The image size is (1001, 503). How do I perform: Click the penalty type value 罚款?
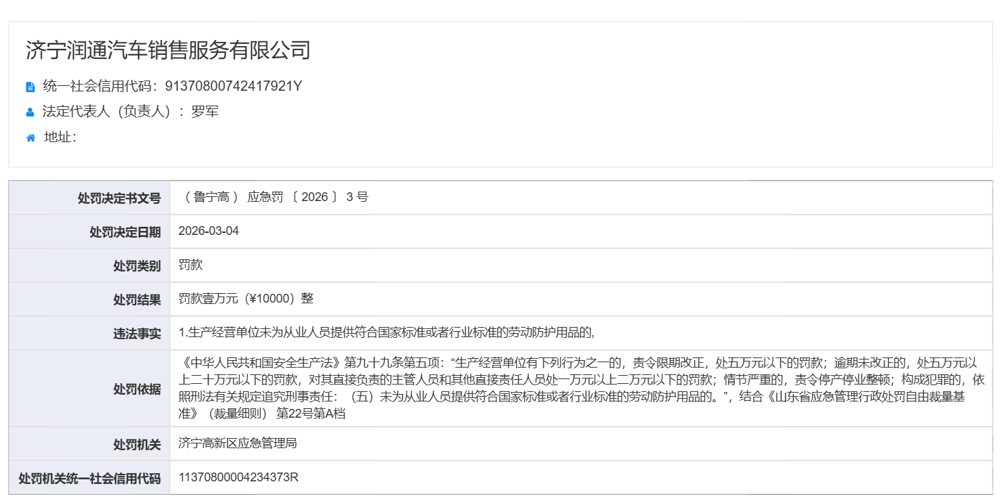pos(190,265)
